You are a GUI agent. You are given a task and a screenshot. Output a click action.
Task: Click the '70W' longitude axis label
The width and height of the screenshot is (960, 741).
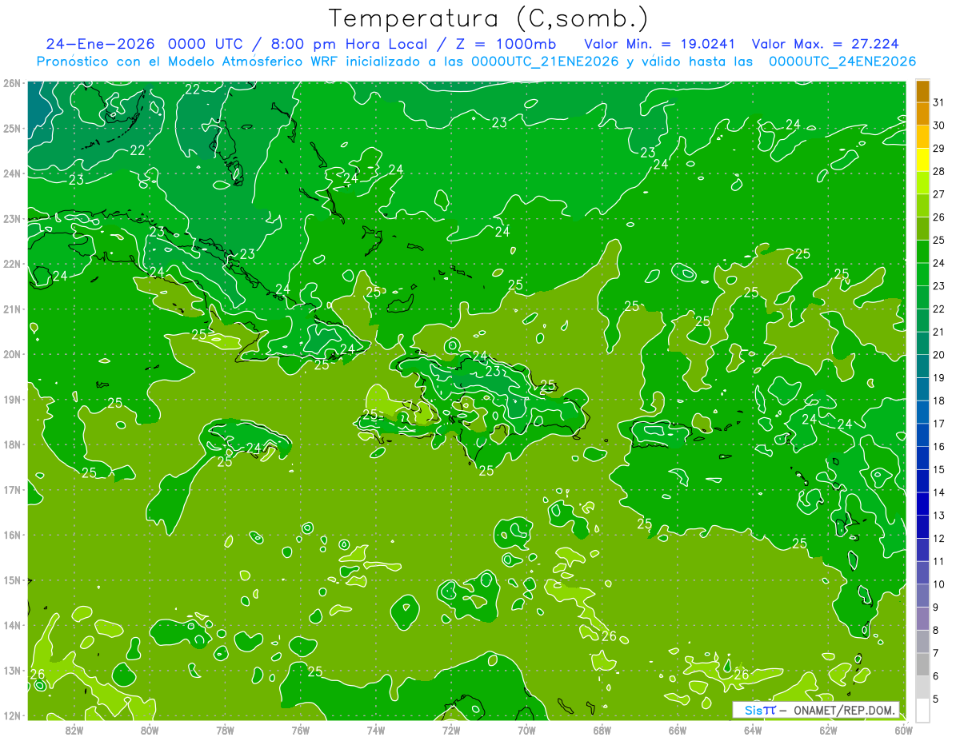click(x=526, y=730)
